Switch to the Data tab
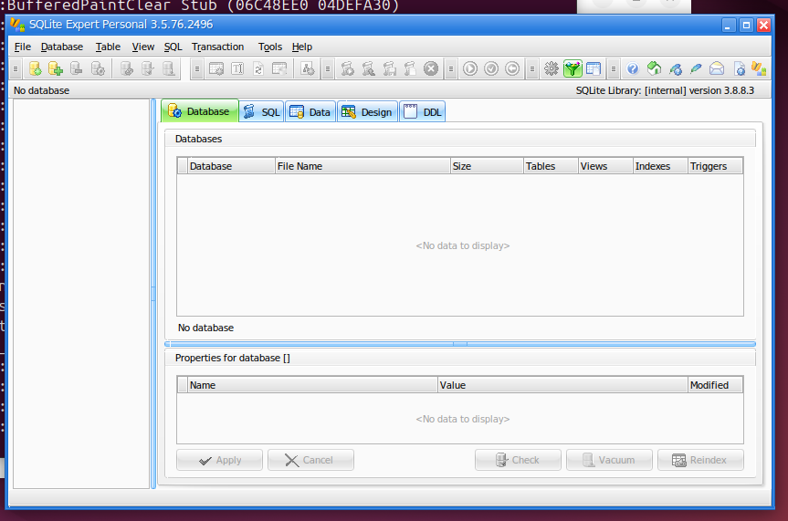Screen dimensions: 788x521 [310, 112]
